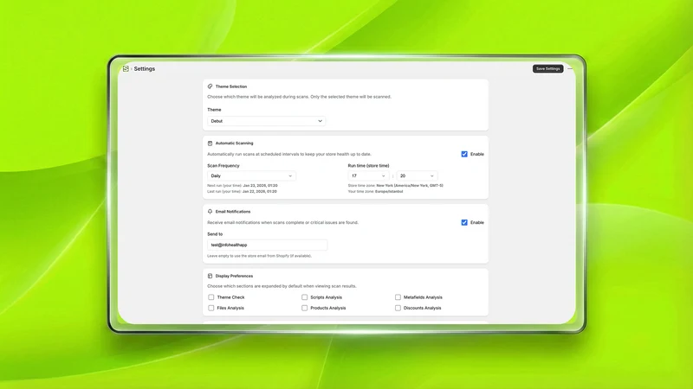The image size is (693, 389).
Task: Check the Files Analysis checkbox
Action: tap(210, 308)
